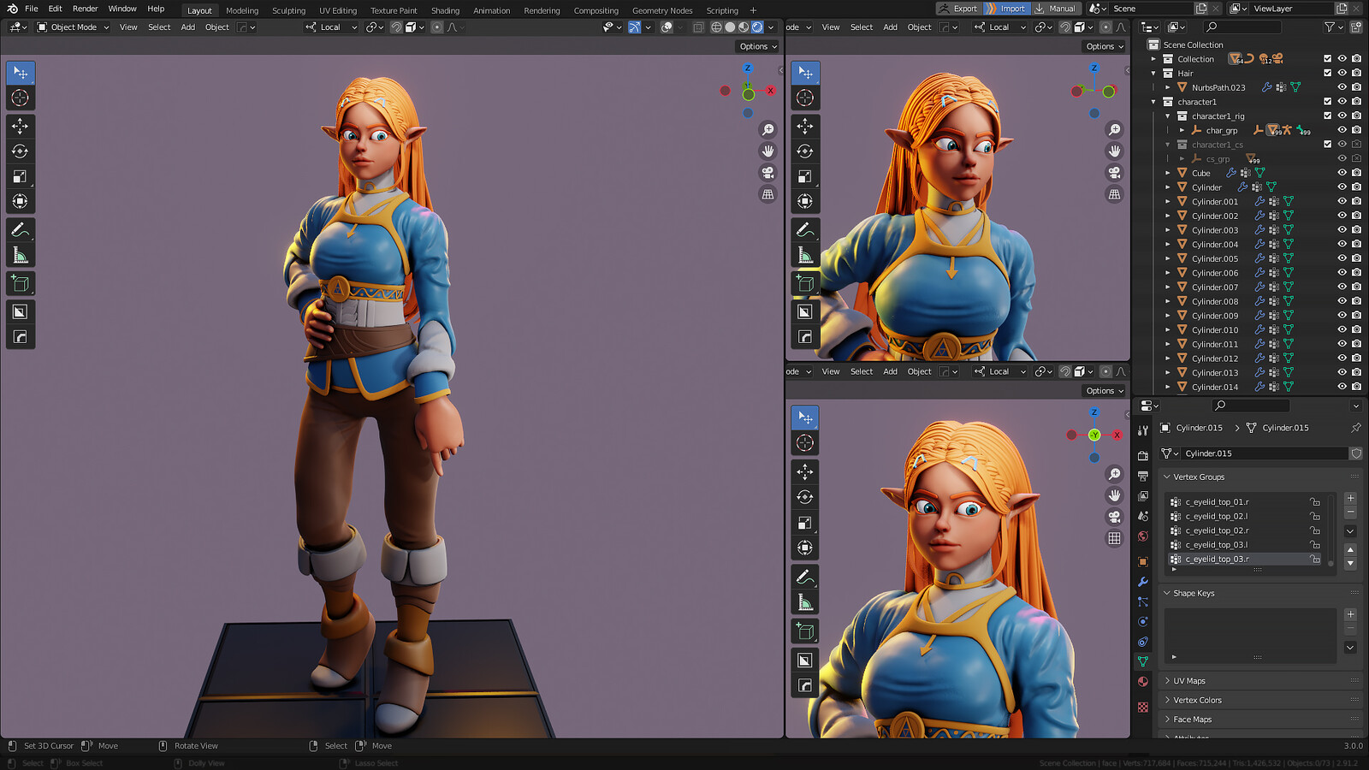Hide Cube in viewport via eye icon
The image size is (1369, 770).
(1342, 173)
